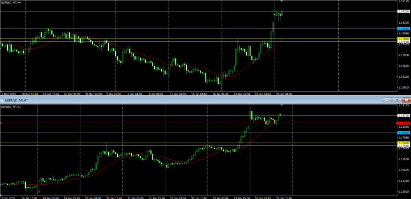The height and width of the screenshot is (199, 411).
Task: Click the chart icon in the EURUSD_MT,H1 title bar
Action: pyautogui.click(x=3, y=100)
